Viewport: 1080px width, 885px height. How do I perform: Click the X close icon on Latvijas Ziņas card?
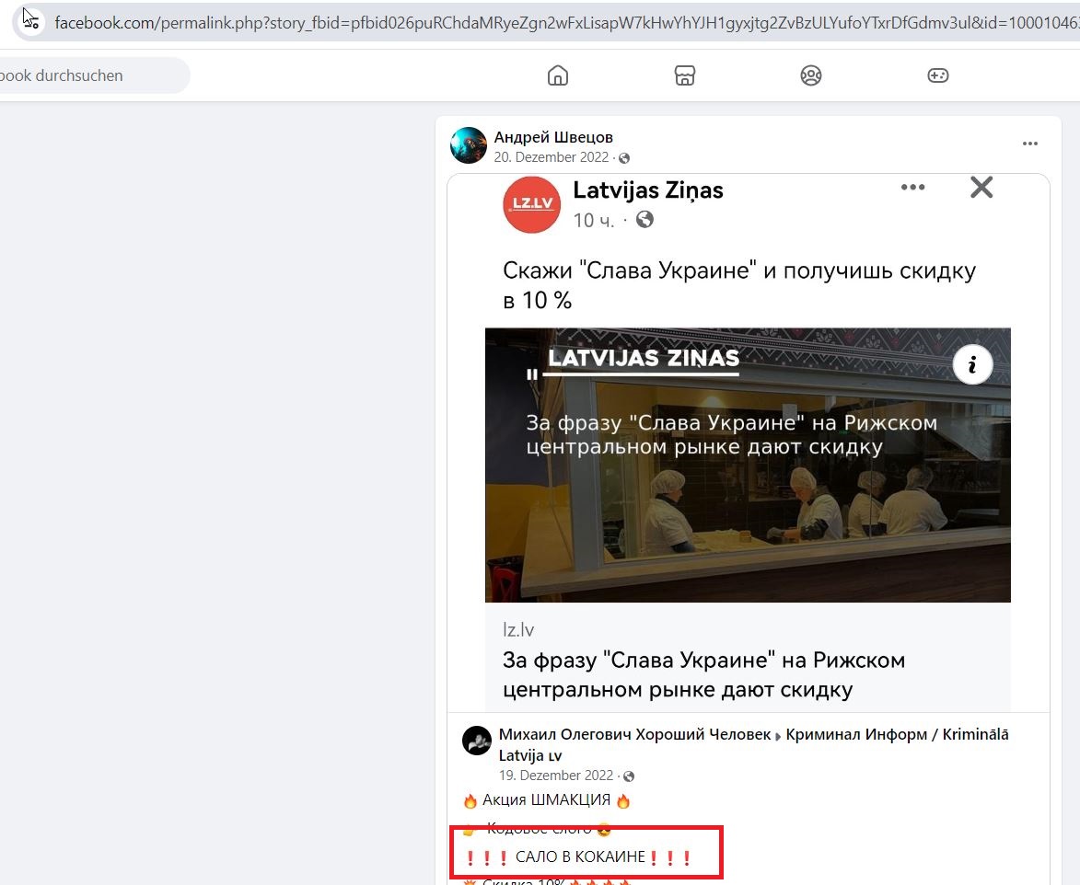click(981, 187)
